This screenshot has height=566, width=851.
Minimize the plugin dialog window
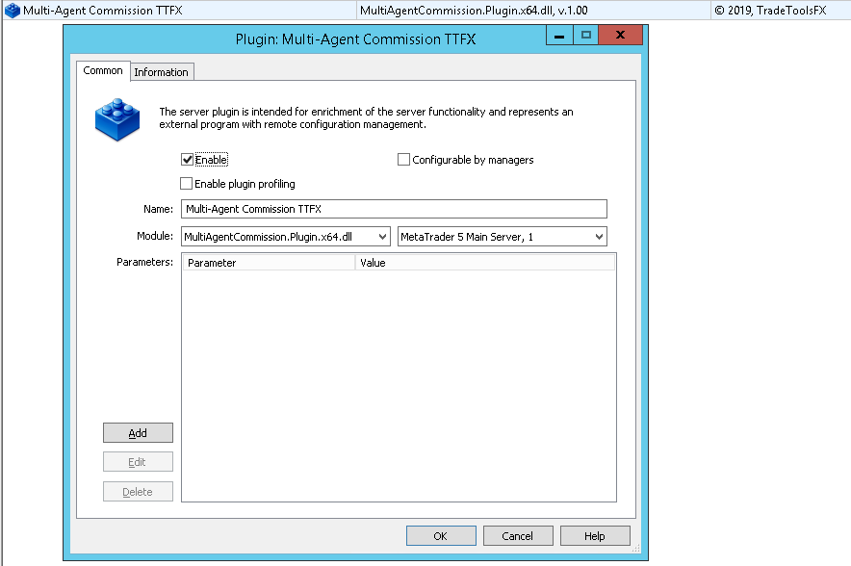[559, 36]
